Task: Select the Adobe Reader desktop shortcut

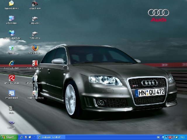Action: pyautogui.click(x=35, y=63)
